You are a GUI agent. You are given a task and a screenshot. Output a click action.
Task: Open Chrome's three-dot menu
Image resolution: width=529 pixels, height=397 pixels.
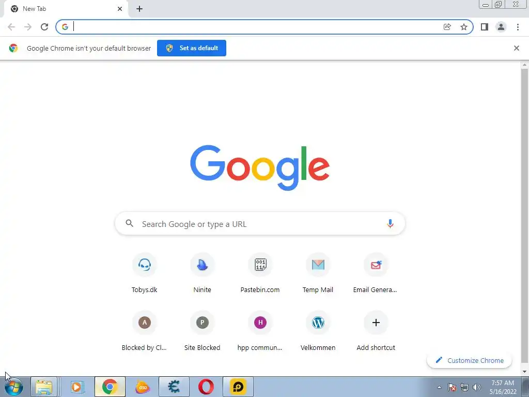click(x=518, y=27)
